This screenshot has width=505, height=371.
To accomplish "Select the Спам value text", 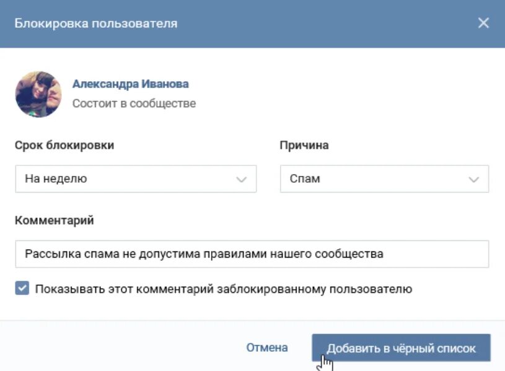I will coord(305,179).
